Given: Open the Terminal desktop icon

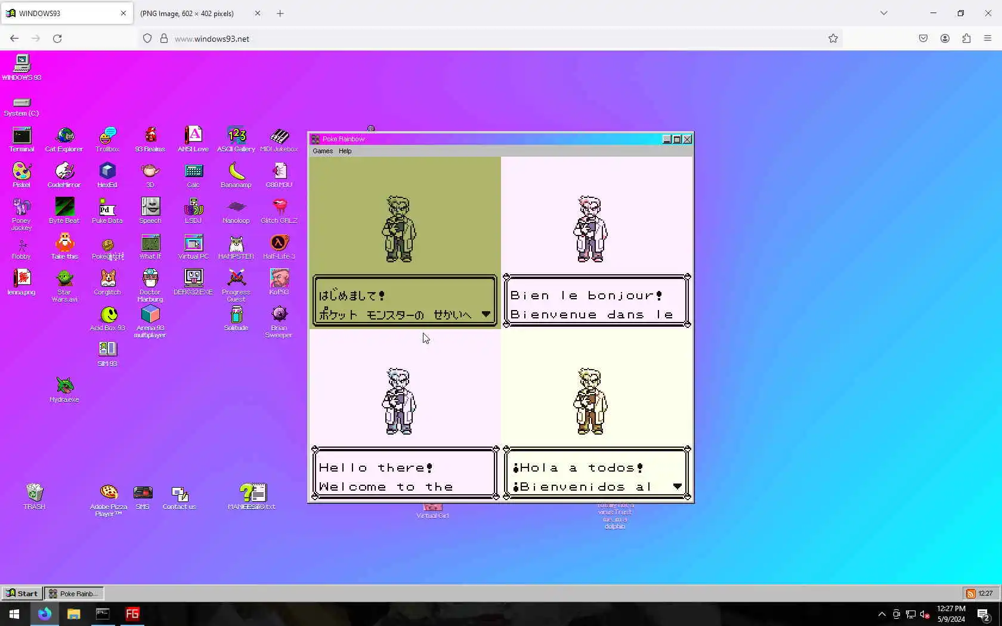Looking at the screenshot, I should click(21, 140).
